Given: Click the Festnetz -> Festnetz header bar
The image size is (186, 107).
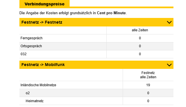Looking at the screenshot, I should [96, 22].
